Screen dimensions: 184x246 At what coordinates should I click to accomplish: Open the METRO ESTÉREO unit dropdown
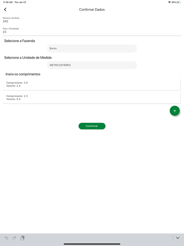point(92,65)
